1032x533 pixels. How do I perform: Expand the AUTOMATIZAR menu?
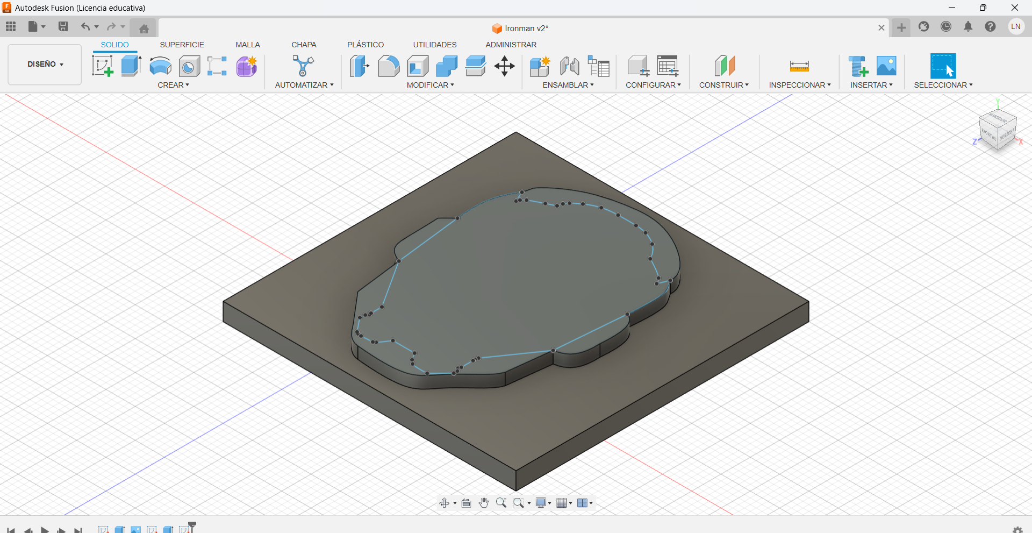tap(304, 85)
